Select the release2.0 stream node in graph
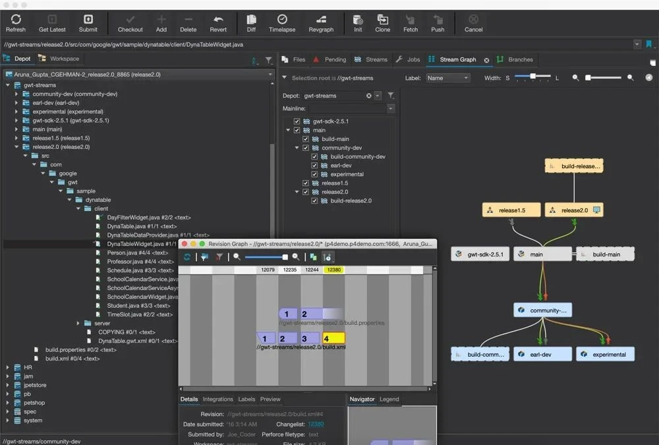Screen dimensions: 659x445 574,210
